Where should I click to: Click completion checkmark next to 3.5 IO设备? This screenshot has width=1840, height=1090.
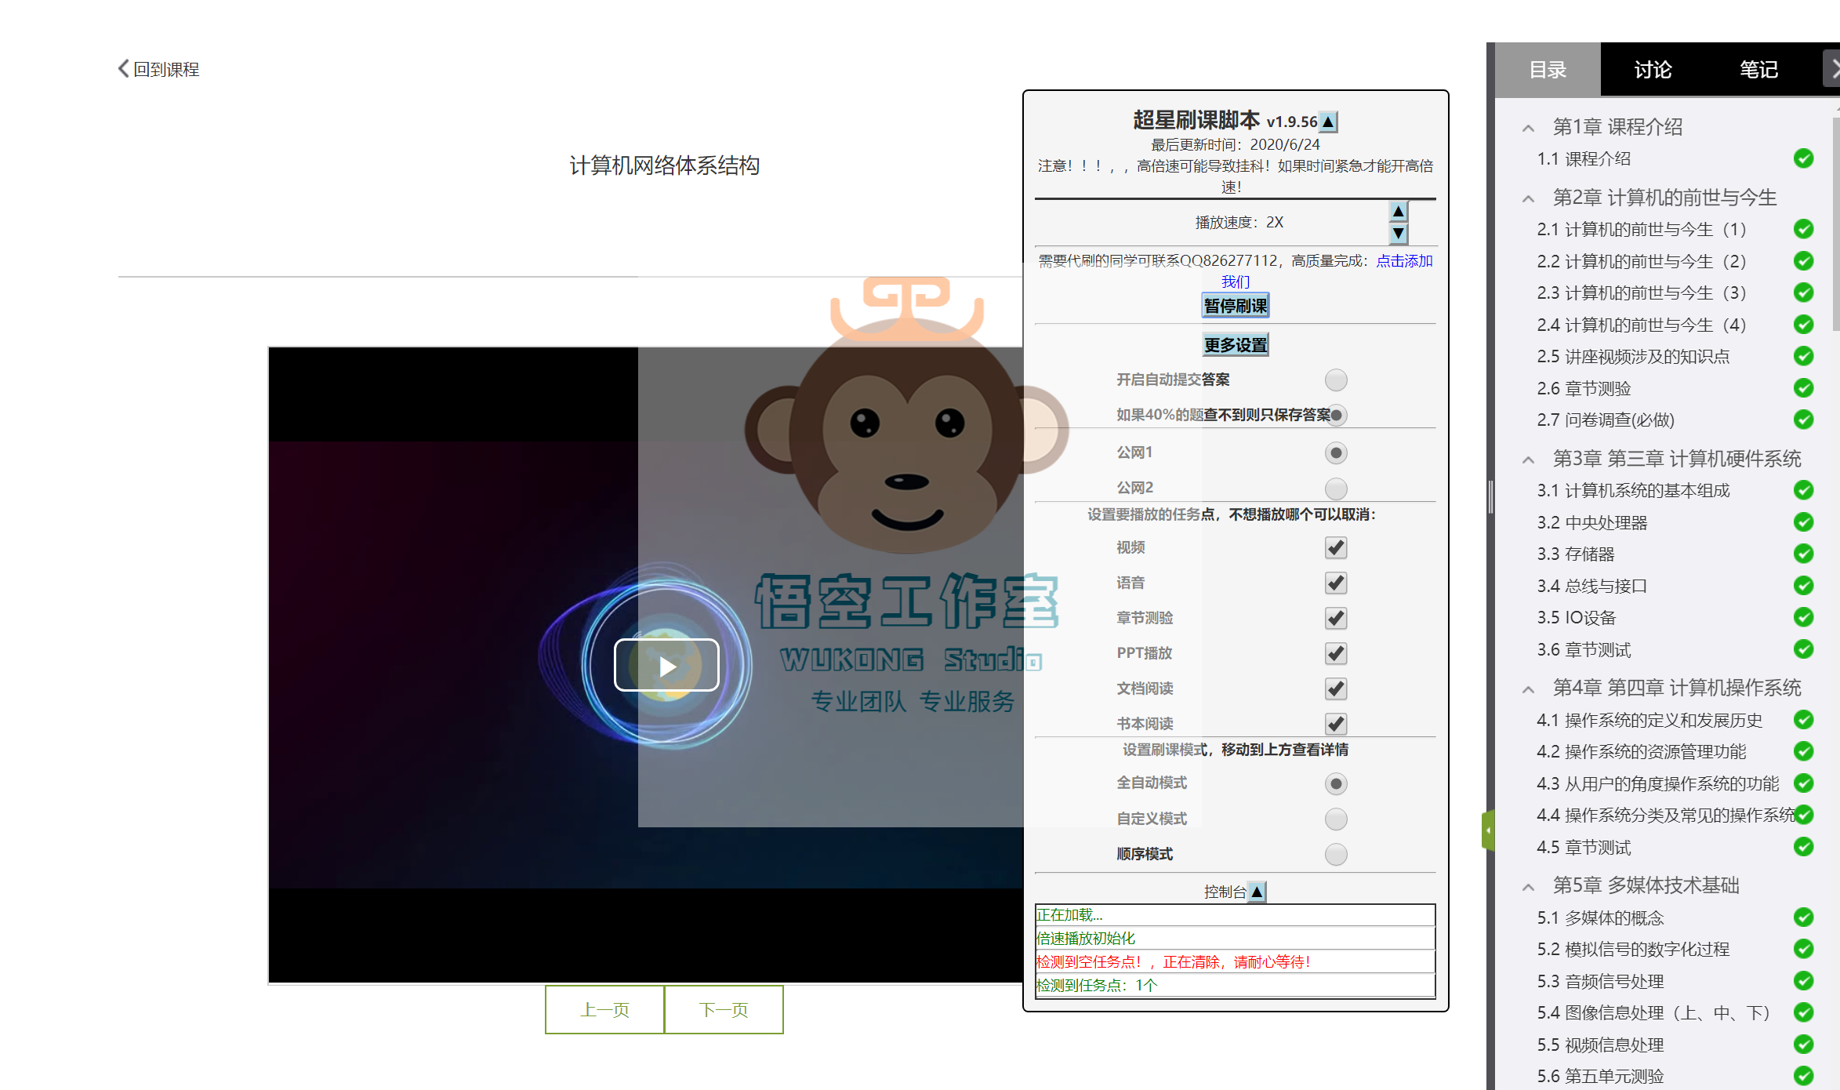[x=1803, y=617]
